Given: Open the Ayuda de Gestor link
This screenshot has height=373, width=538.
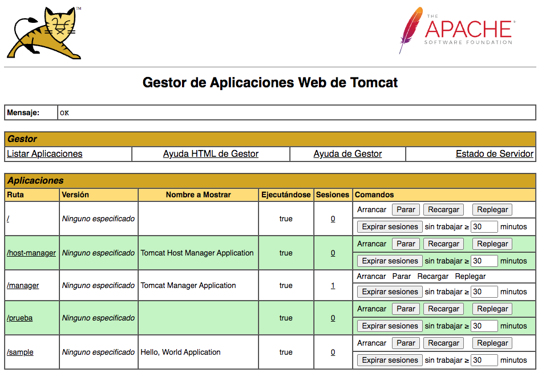Looking at the screenshot, I should (x=347, y=154).
